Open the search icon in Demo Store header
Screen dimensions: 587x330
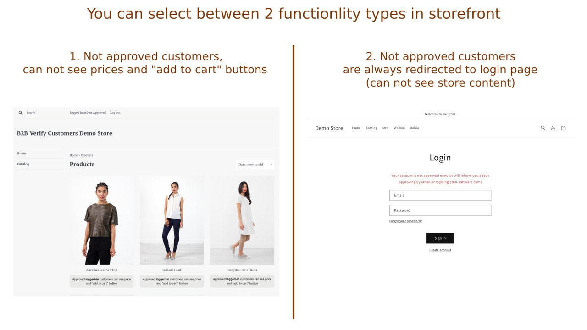[543, 128]
